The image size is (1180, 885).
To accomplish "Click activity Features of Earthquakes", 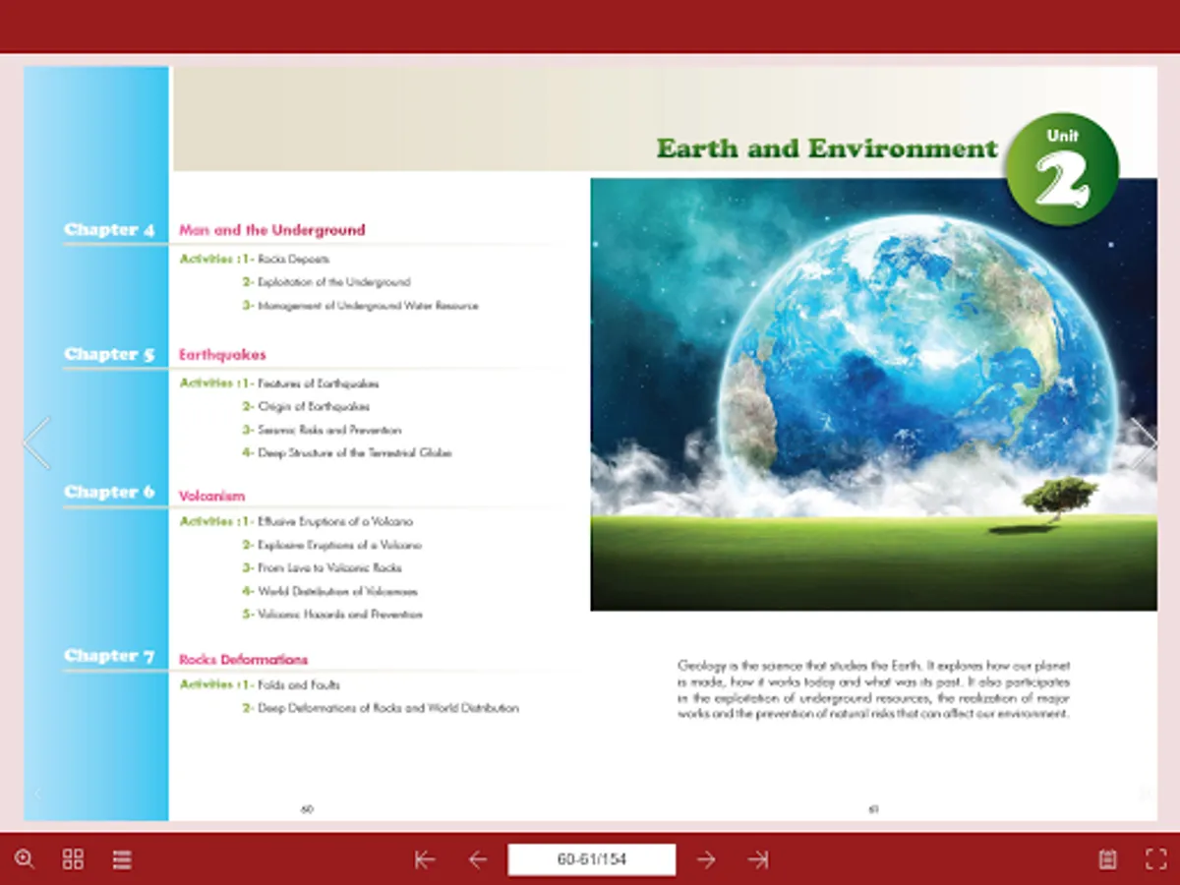I will 318,383.
